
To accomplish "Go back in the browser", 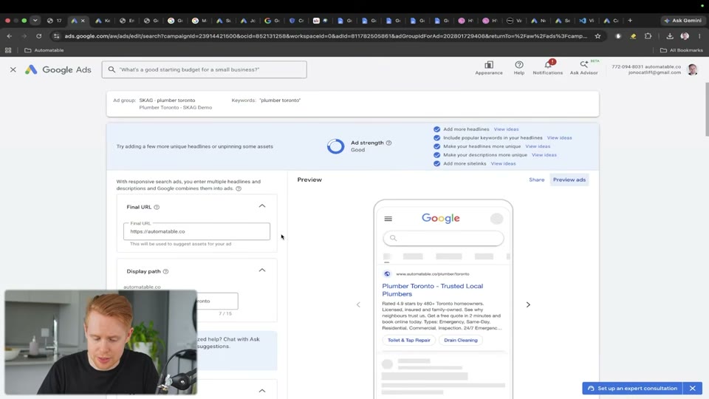I will click(10, 36).
